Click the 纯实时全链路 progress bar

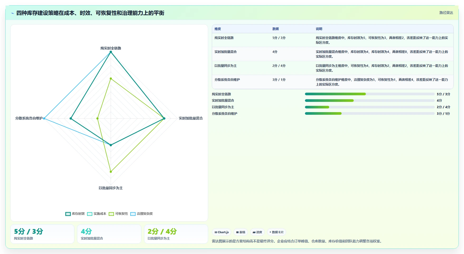370,94
